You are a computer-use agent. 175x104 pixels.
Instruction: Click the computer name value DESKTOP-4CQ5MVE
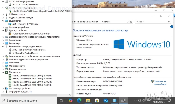tap(113, 81)
